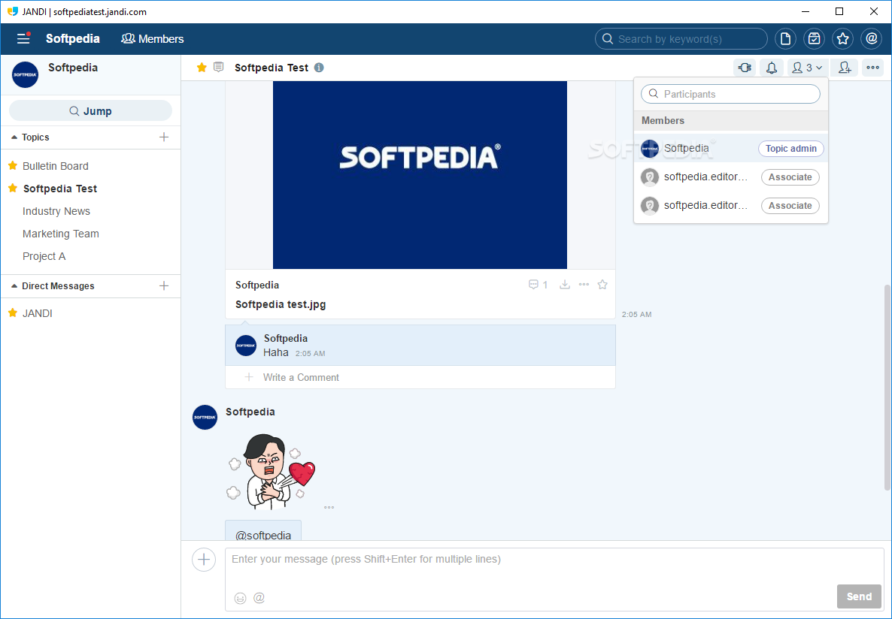Open the Project A topic

(x=44, y=256)
